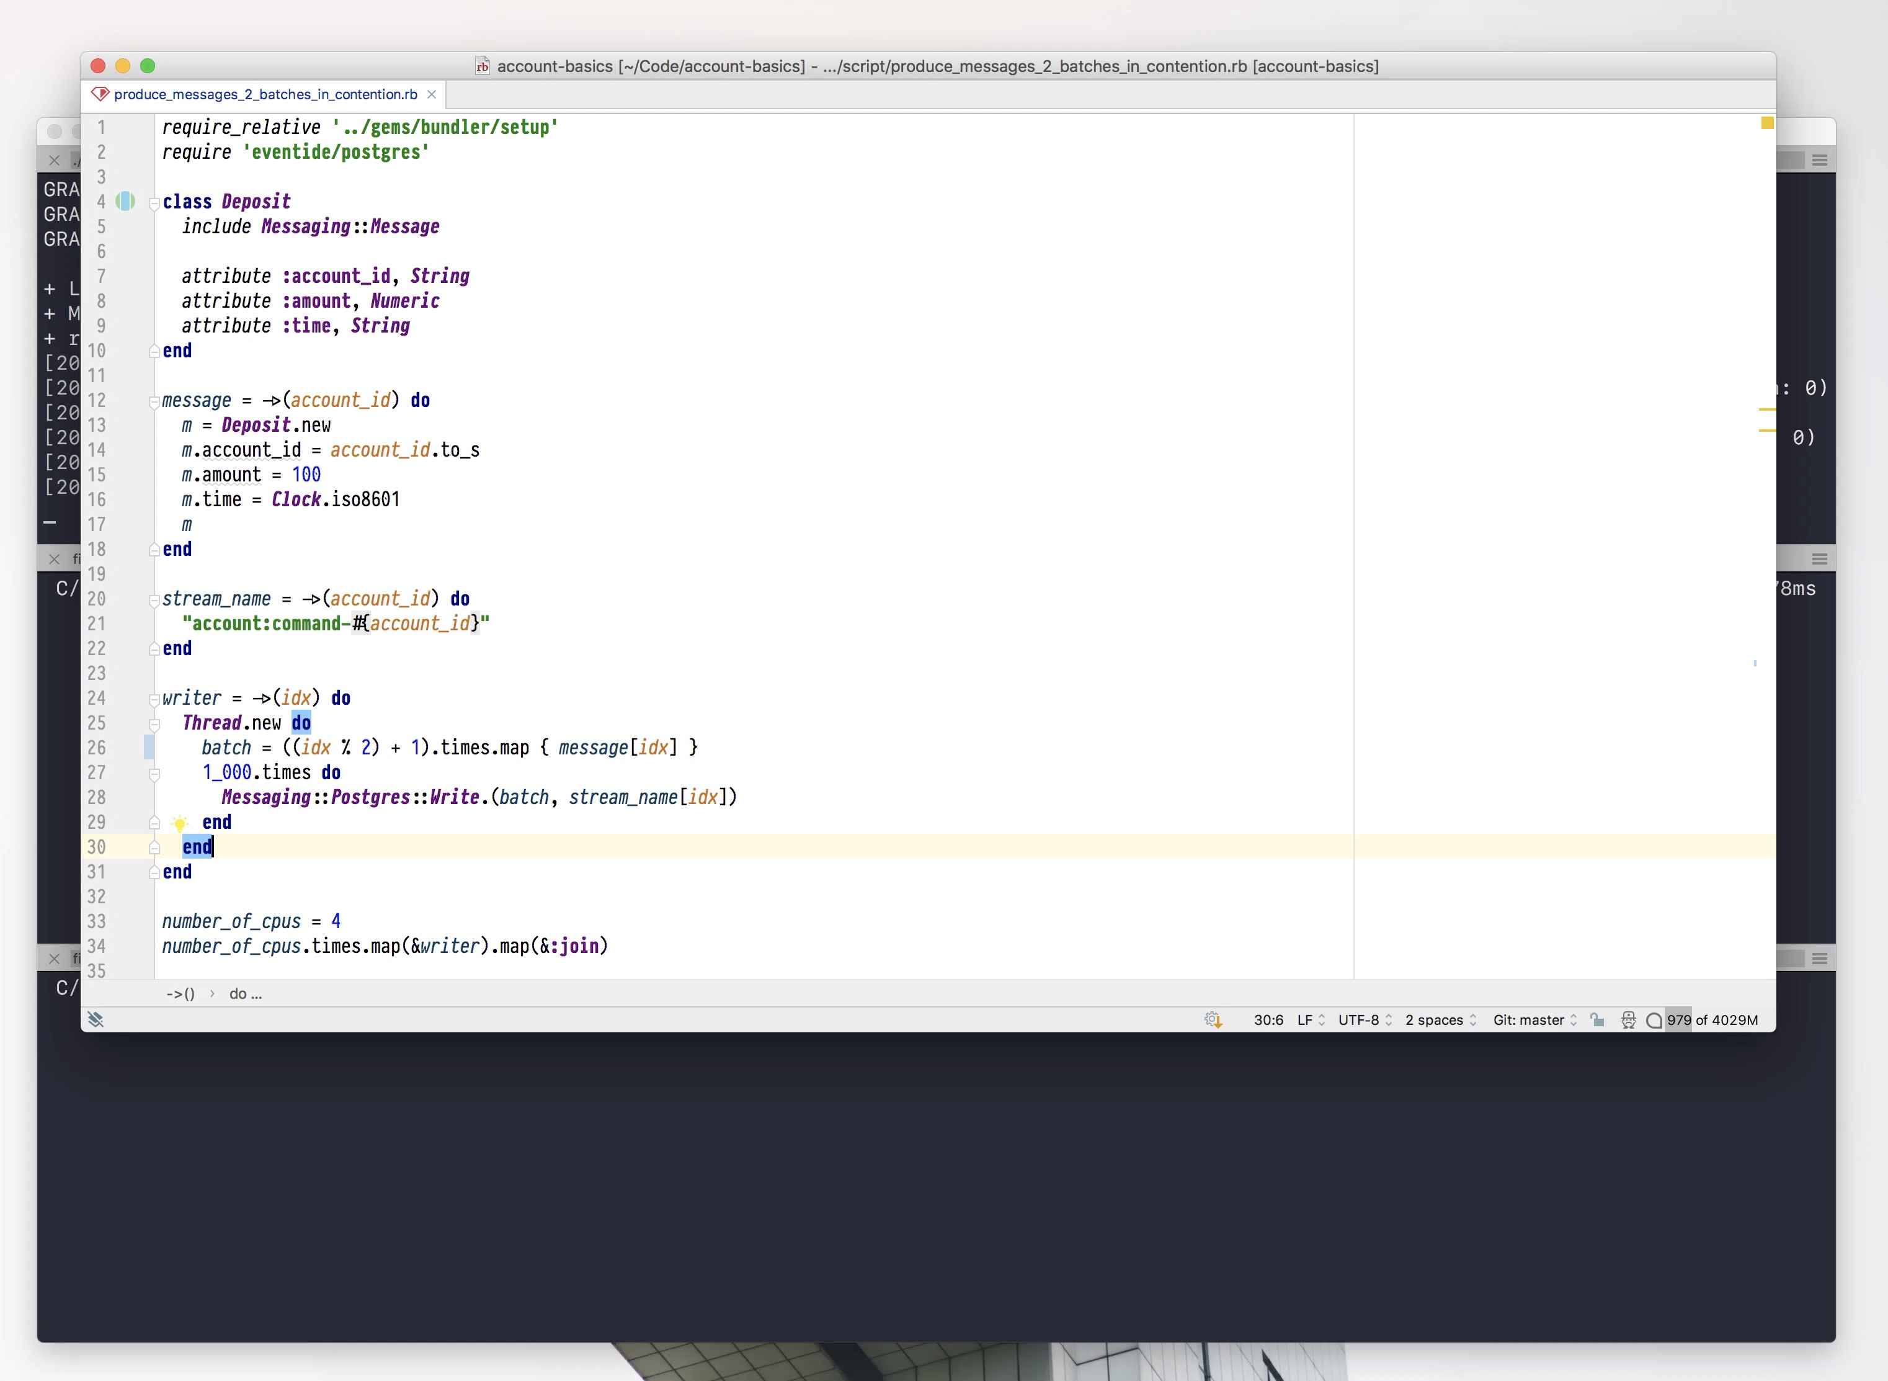The image size is (1888, 1381).
Task: Click the 'eventide/postgres' string on line 2
Action: [x=336, y=152]
